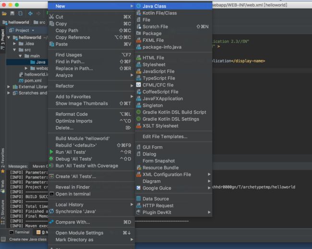The height and width of the screenshot is (249, 312).
Task: Select Mark Directory as entry
Action: pyautogui.click(x=91, y=240)
